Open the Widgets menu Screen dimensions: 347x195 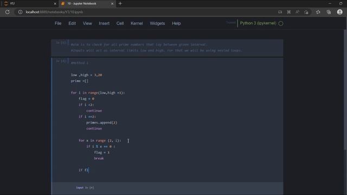tap(157, 23)
